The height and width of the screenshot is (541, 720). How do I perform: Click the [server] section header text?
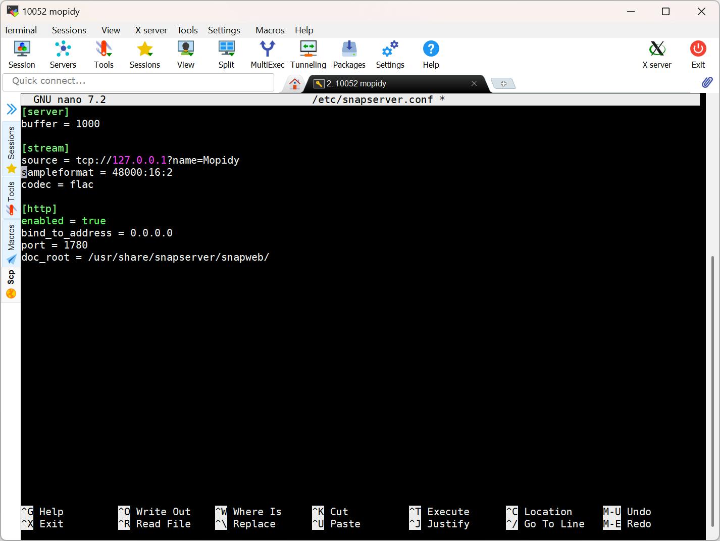45,112
